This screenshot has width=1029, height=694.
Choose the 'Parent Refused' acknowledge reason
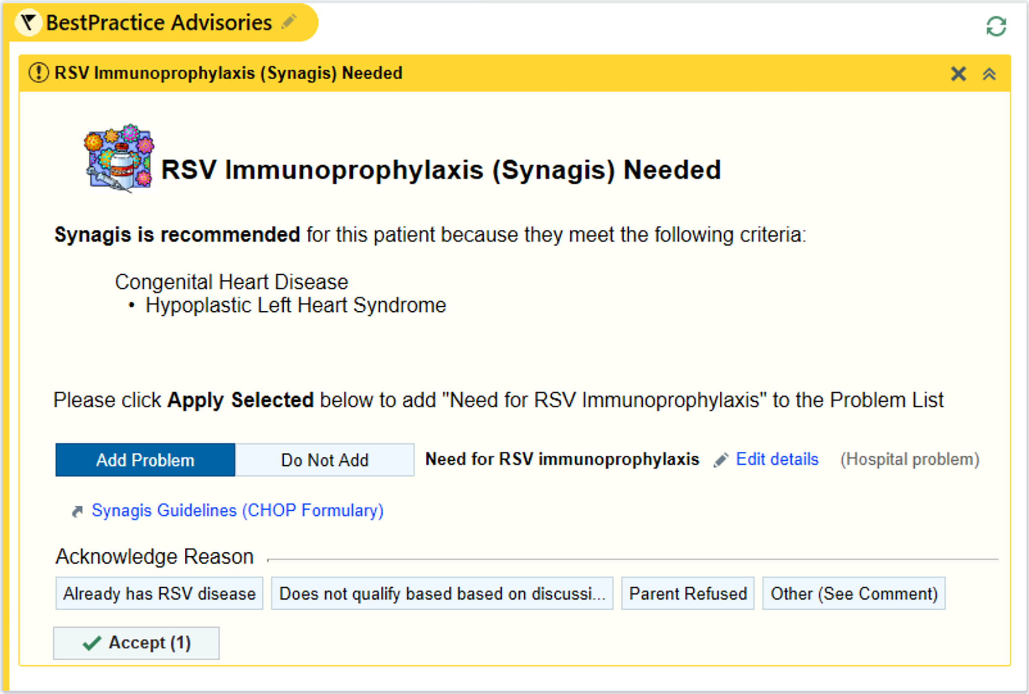click(688, 594)
